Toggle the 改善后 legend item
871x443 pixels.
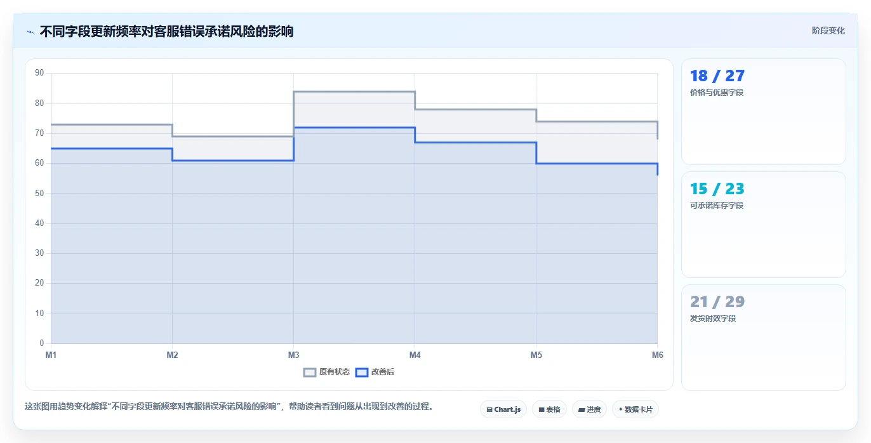375,372
